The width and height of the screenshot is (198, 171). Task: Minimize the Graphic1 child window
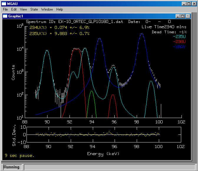178,16
